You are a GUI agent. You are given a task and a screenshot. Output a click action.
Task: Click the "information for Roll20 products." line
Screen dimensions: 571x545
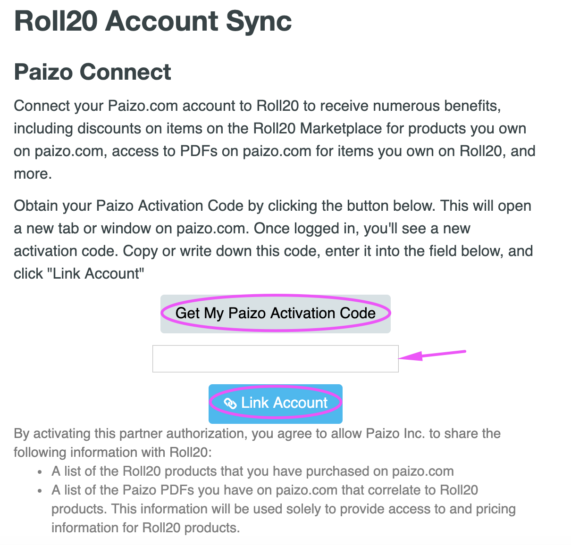(x=145, y=528)
